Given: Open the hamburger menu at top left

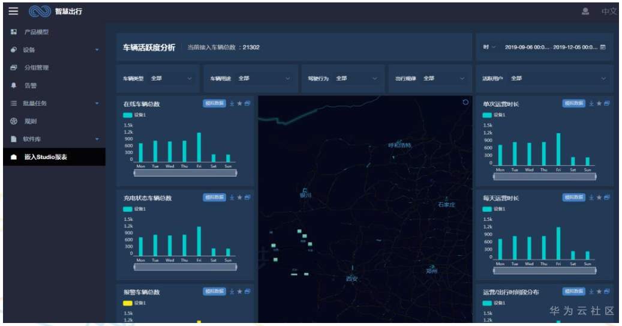Looking at the screenshot, I should coord(13,11).
